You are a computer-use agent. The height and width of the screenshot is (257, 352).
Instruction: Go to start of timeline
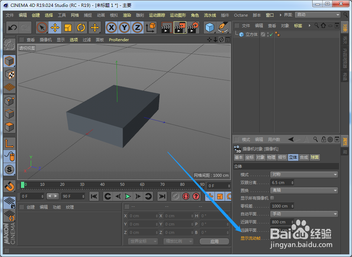pos(94,196)
